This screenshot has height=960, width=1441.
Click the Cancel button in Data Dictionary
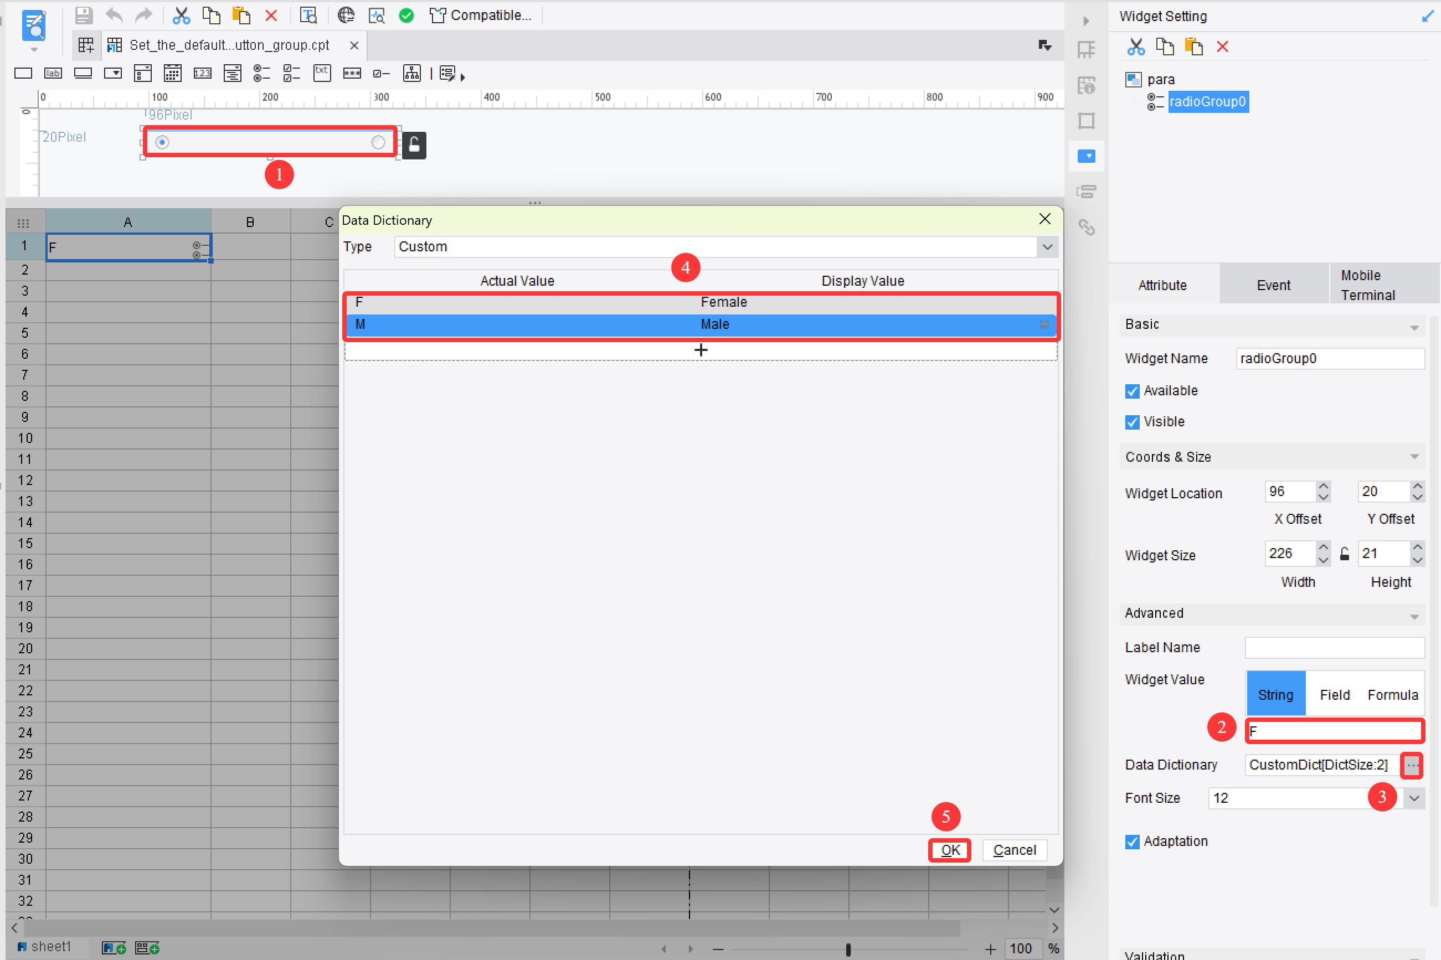click(x=1013, y=850)
